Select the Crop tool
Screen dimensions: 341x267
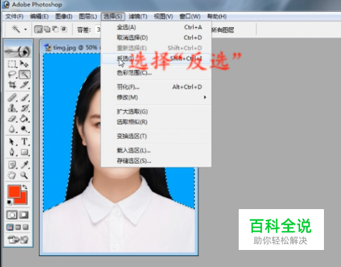(x=12, y=85)
